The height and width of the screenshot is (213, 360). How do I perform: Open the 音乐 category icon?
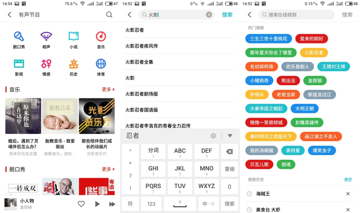click(x=101, y=40)
